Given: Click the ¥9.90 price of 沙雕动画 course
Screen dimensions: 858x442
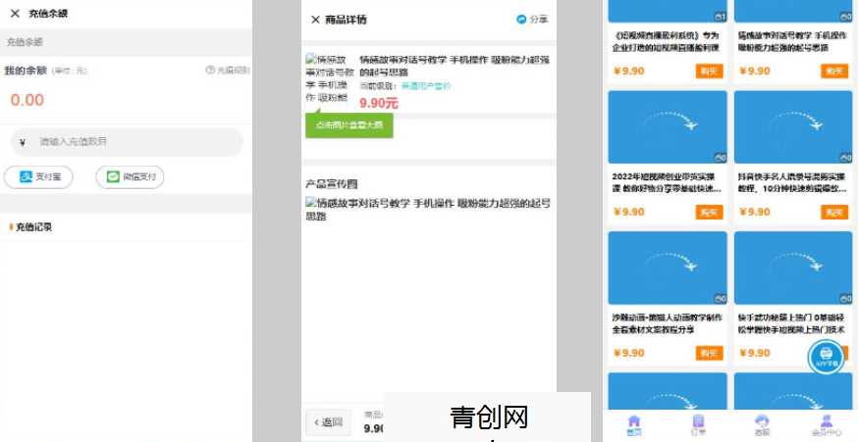Looking at the screenshot, I should pyautogui.click(x=628, y=353).
